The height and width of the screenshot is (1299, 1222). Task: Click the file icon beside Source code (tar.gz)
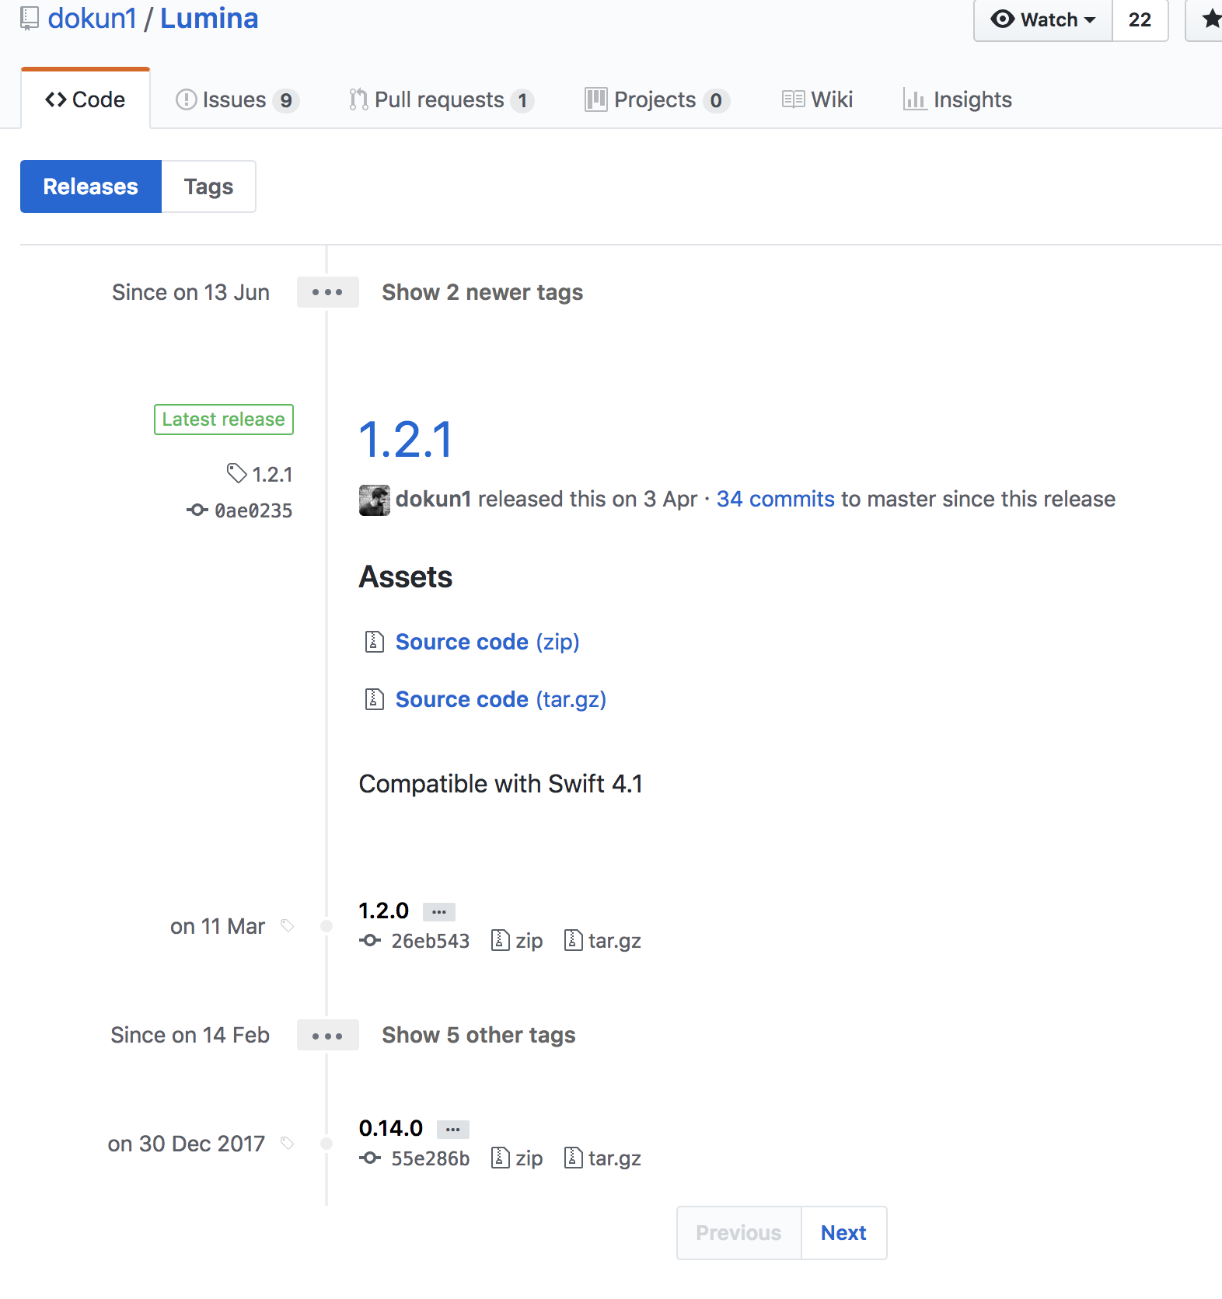click(375, 699)
